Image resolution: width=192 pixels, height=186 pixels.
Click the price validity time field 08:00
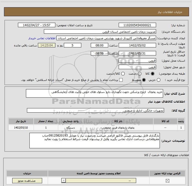point(99,53)
